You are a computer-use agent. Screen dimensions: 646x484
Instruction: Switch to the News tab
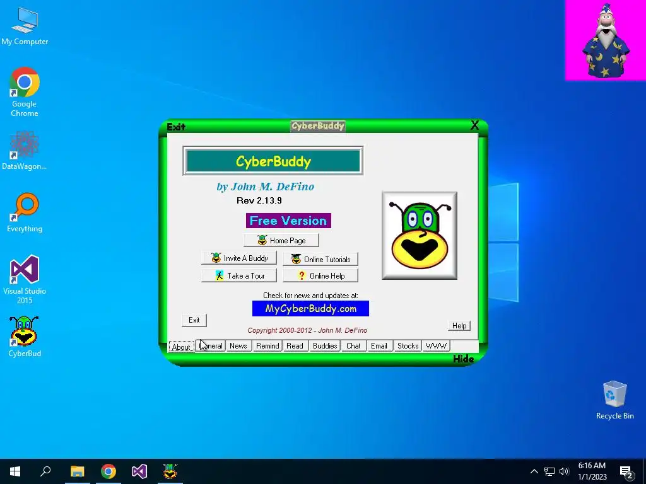[x=238, y=346]
